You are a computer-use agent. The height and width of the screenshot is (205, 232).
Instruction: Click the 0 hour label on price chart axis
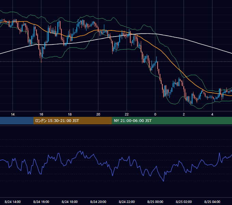[x=155, y=114]
